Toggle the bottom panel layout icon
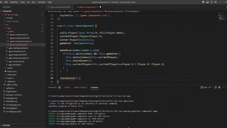 click(x=207, y=2)
